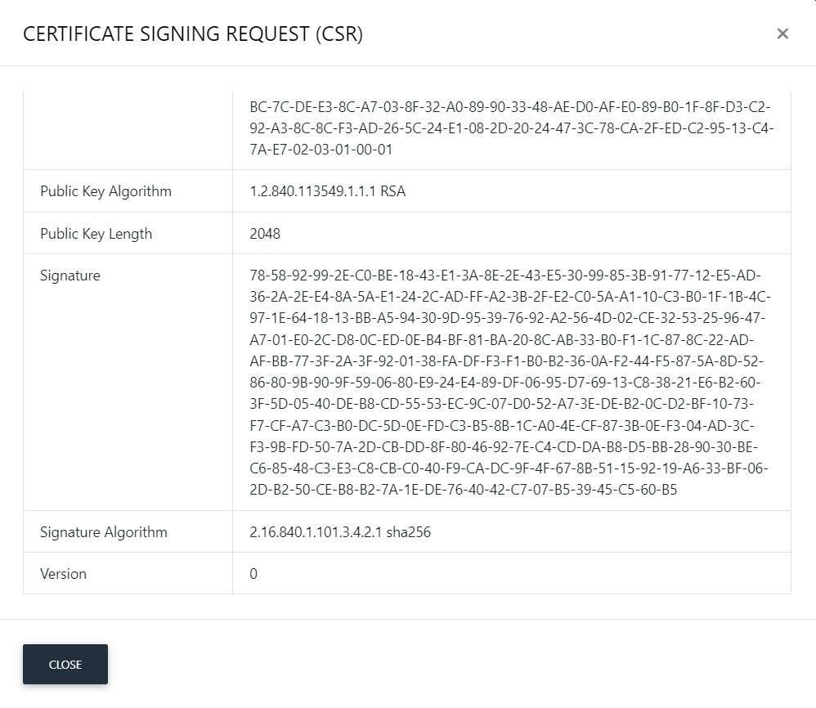816x708 pixels.
Task: Click the public key line ending 7A-E7-02-03-01-00-01
Action: tap(321, 150)
